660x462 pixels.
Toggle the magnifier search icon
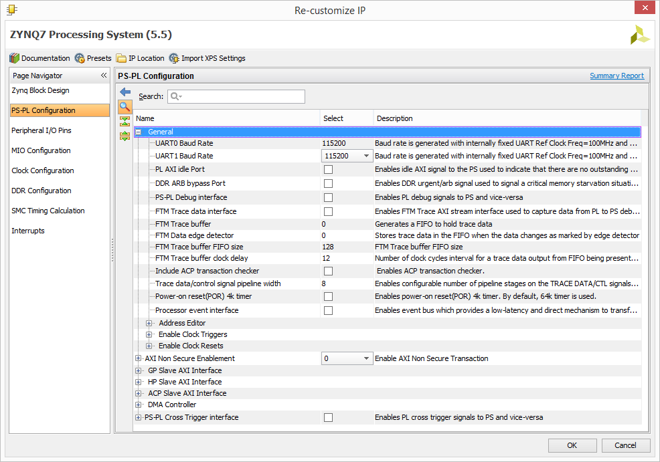click(125, 107)
